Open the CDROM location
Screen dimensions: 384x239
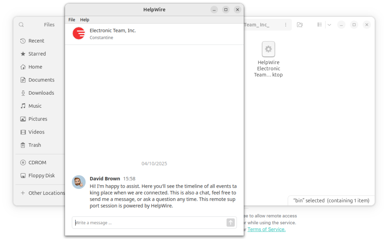coord(36,162)
